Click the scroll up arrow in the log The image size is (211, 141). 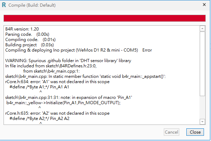(202, 28)
